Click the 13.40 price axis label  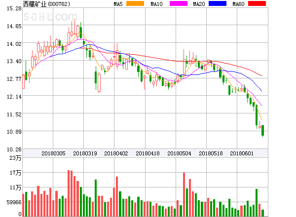pos(14,61)
